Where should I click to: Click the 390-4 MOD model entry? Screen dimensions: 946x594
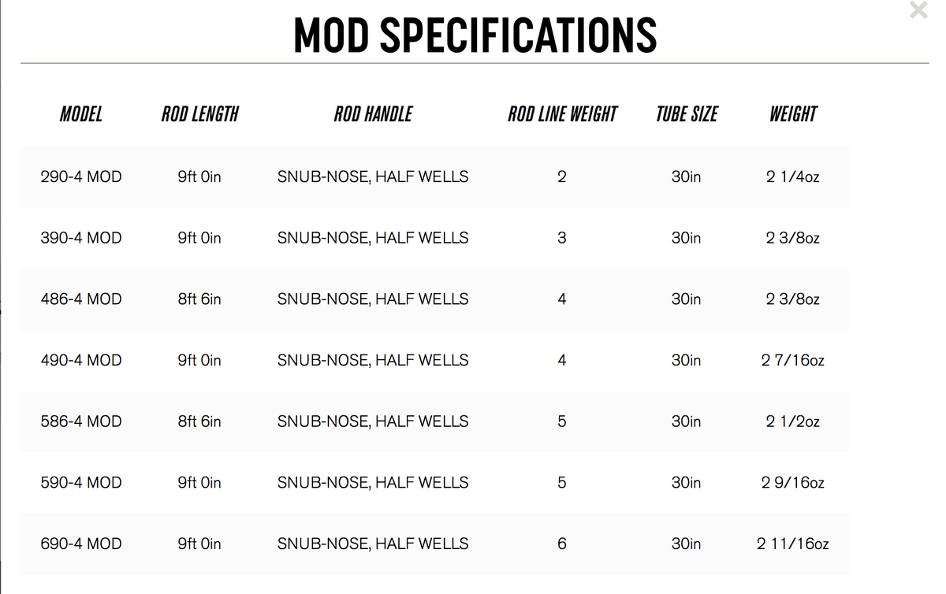pos(81,238)
